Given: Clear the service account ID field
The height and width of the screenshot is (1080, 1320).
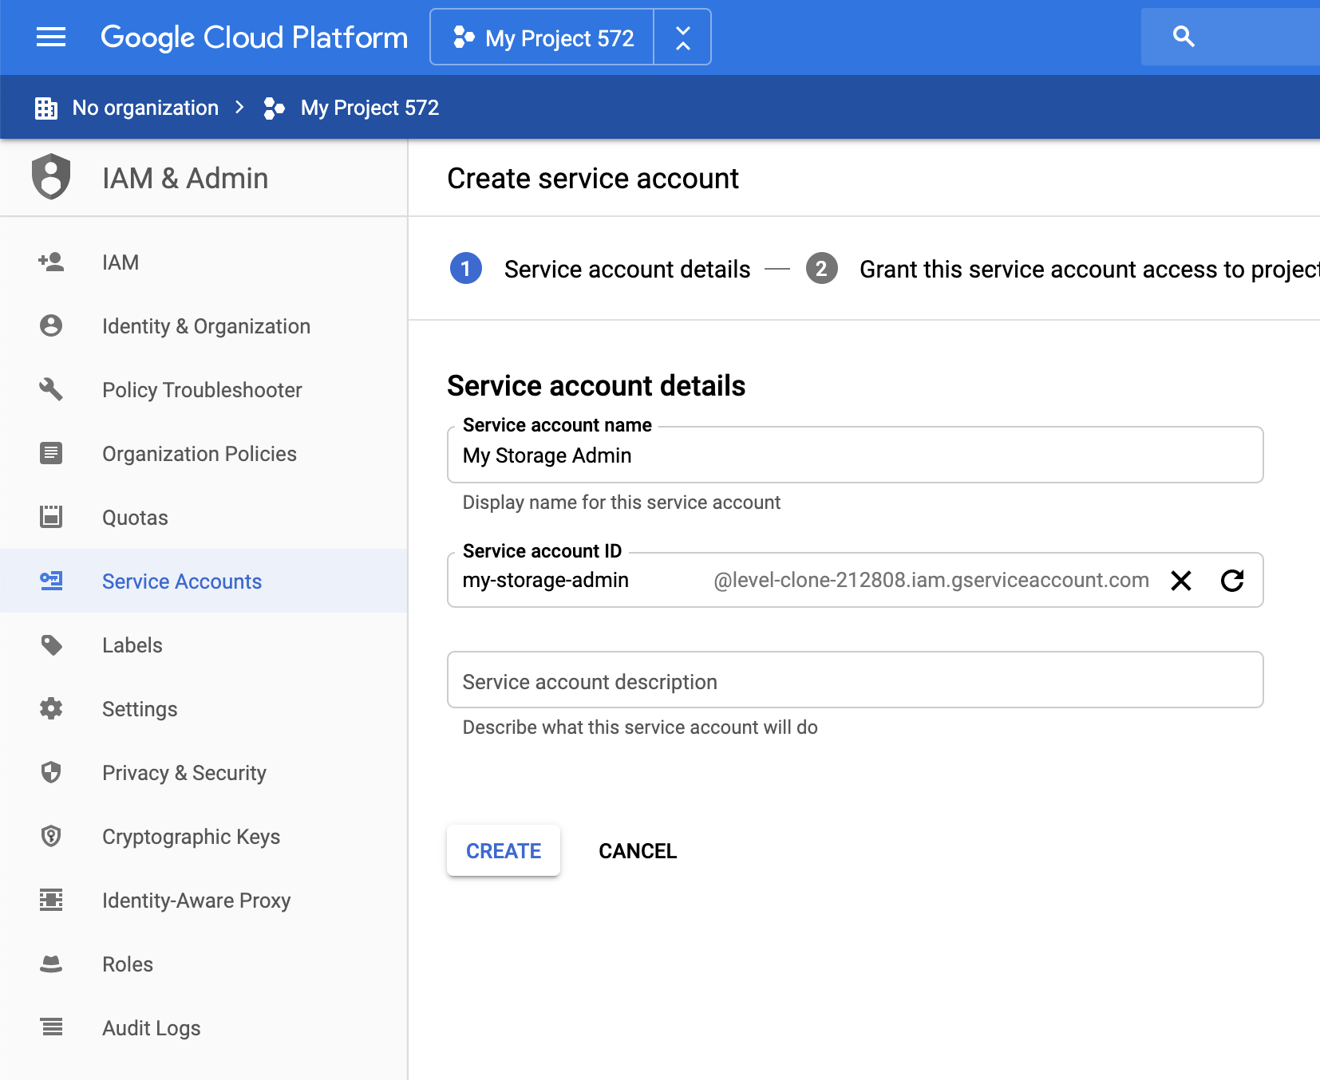Looking at the screenshot, I should click(1181, 581).
